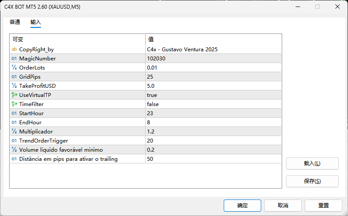This screenshot has height=216, width=348.
Task: Select the Volume líquido favorável mínimo label
Action: point(61,150)
